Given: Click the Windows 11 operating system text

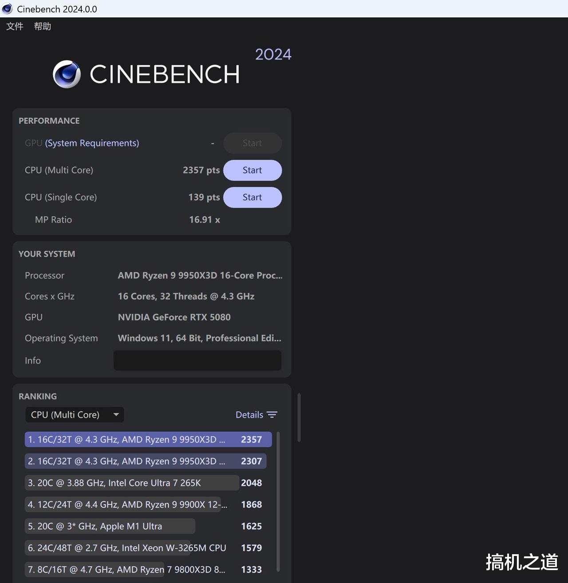Looking at the screenshot, I should click(200, 338).
